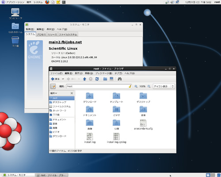221x177 pixels.
Task: Select the anaconda-ks.cfg file
Action: tap(143, 125)
